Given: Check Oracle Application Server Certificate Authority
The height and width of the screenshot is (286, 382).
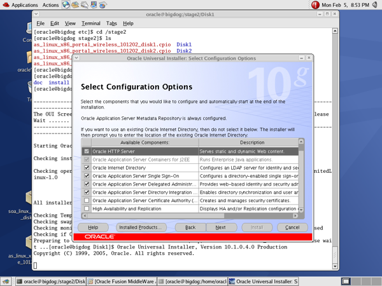Looking at the screenshot, I should coord(87,200).
